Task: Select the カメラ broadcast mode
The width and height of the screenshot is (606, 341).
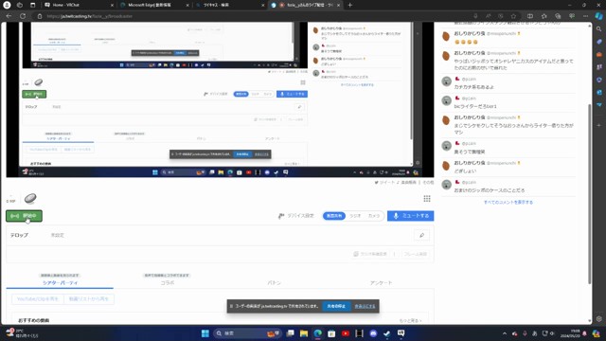Action: coord(374,216)
